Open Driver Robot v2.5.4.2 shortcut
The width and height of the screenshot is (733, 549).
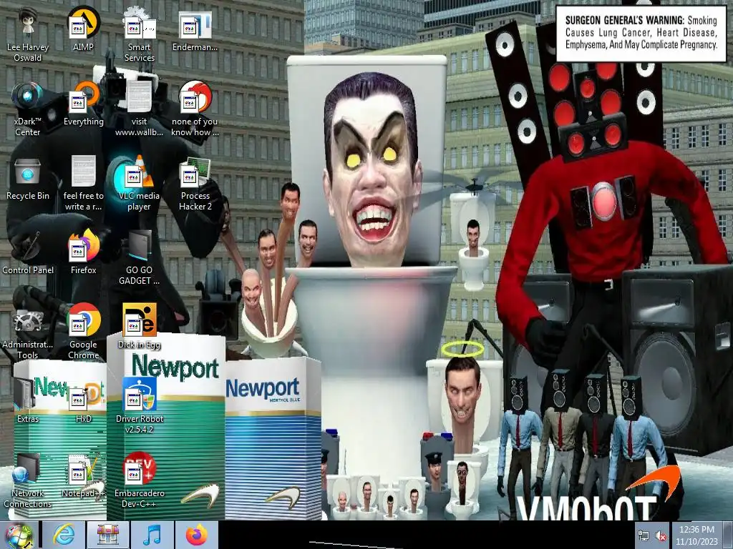pyautogui.click(x=140, y=406)
